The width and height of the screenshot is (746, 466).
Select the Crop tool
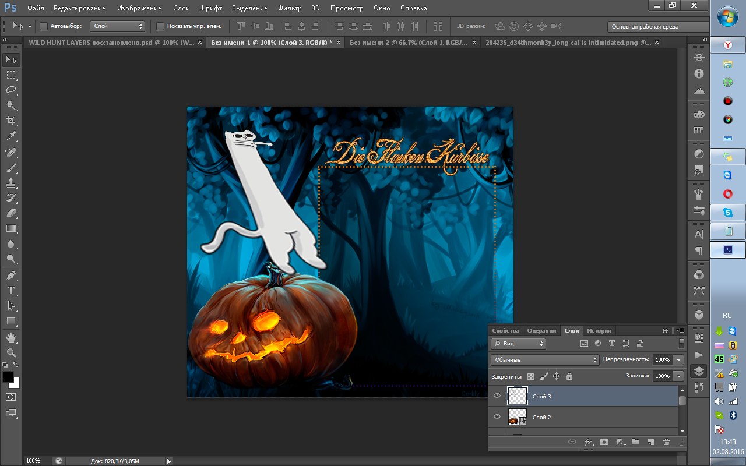click(11, 120)
